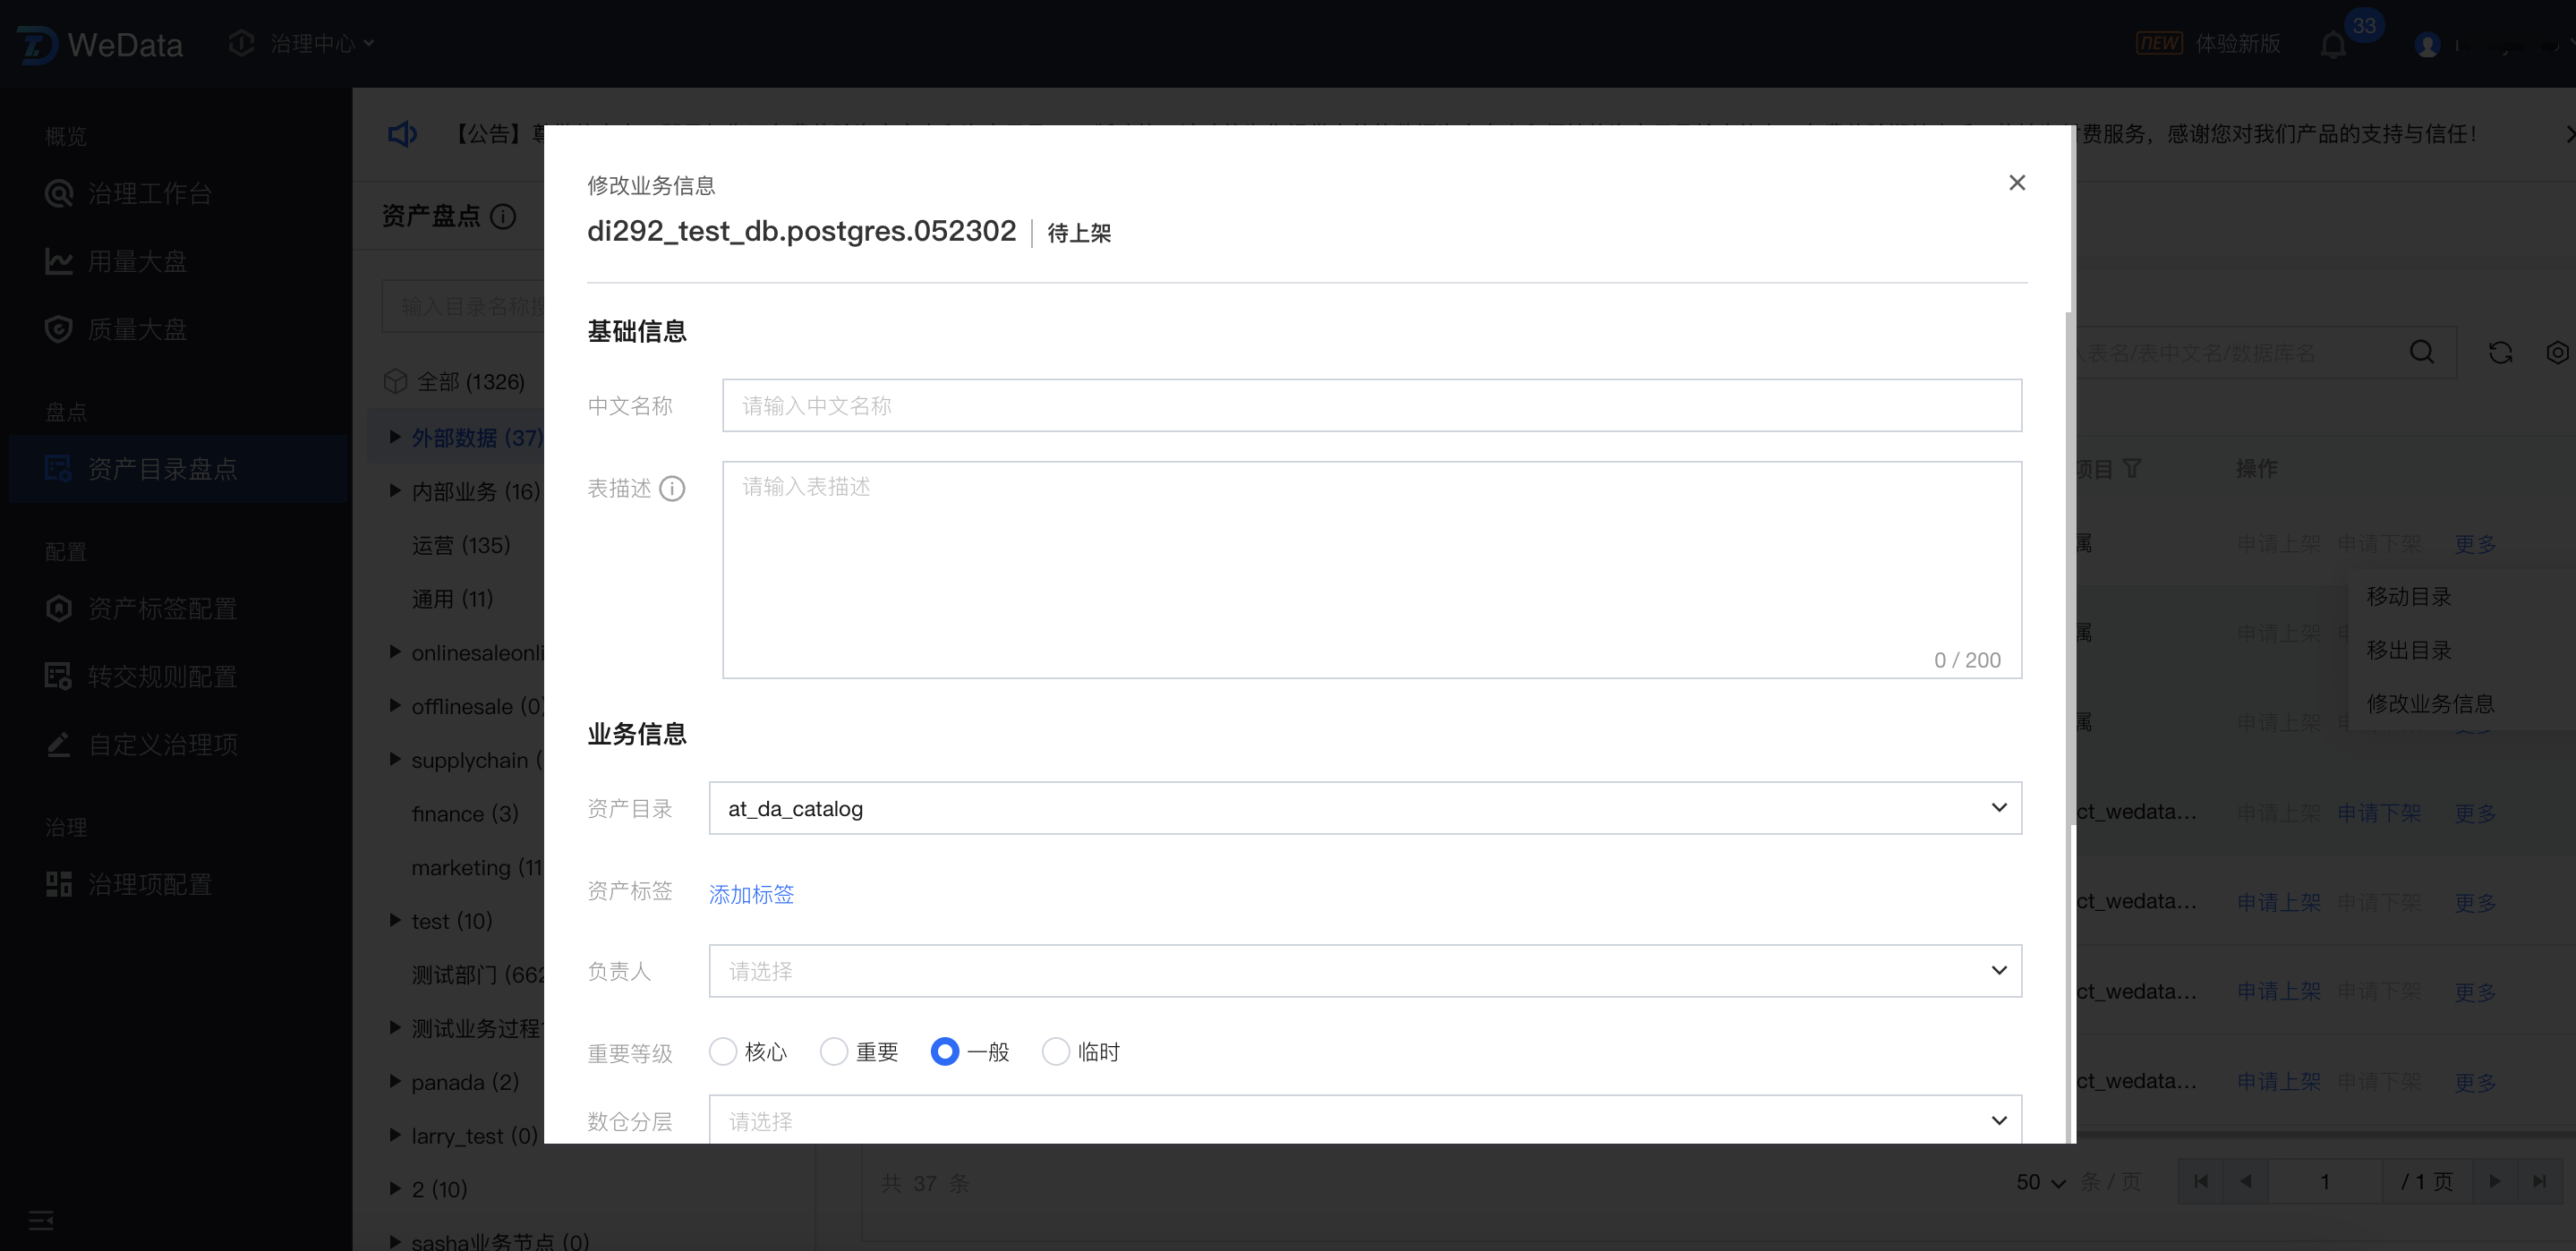Select the 临时 importance radio button
This screenshot has height=1251, width=2576.
tap(1056, 1051)
